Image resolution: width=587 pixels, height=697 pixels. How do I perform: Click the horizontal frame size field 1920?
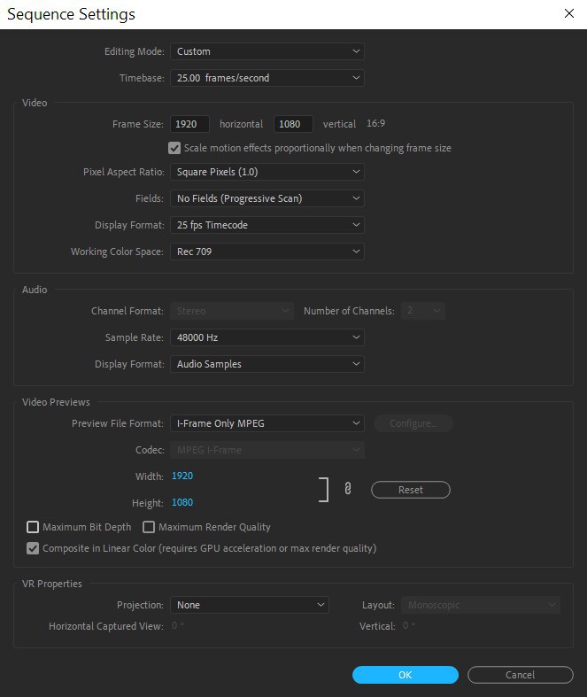[x=189, y=124]
